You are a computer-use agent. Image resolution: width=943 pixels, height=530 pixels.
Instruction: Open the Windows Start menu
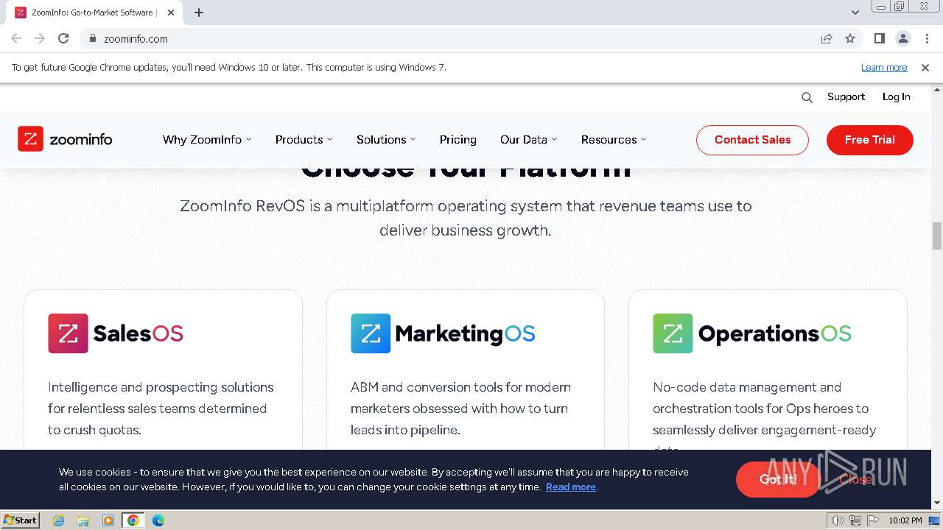[20, 520]
